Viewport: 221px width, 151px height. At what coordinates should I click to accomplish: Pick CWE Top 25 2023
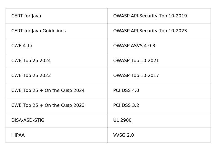pyautogui.click(x=31, y=76)
